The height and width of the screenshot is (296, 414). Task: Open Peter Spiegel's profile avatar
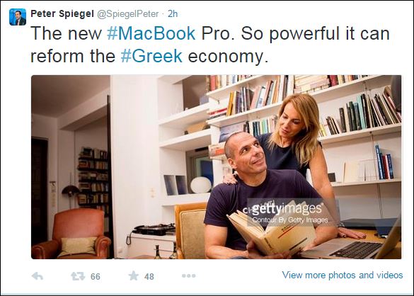(x=18, y=17)
